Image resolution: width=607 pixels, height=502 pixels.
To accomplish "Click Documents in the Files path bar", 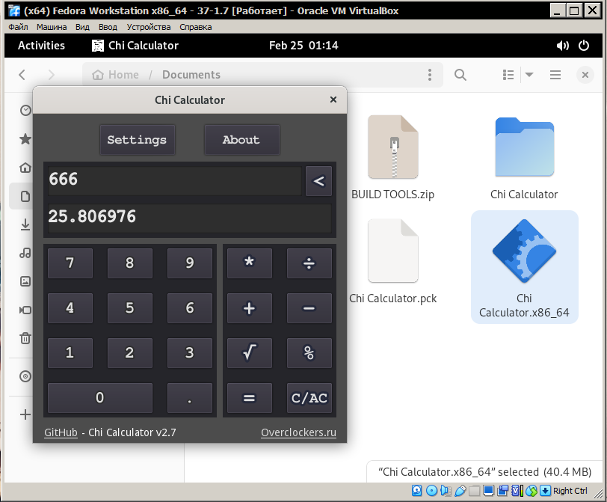I will click(191, 75).
